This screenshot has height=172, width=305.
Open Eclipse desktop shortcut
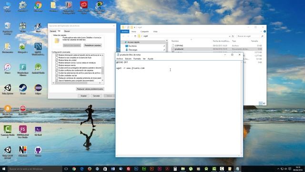point(38,89)
